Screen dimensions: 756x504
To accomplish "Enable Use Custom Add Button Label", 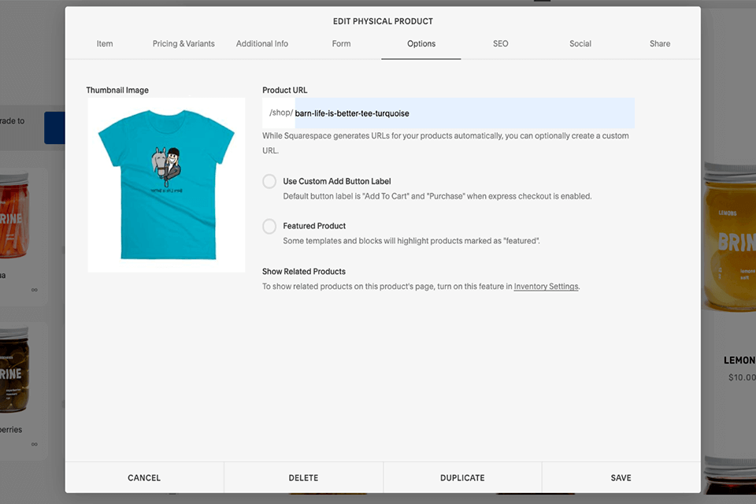I will [269, 182].
